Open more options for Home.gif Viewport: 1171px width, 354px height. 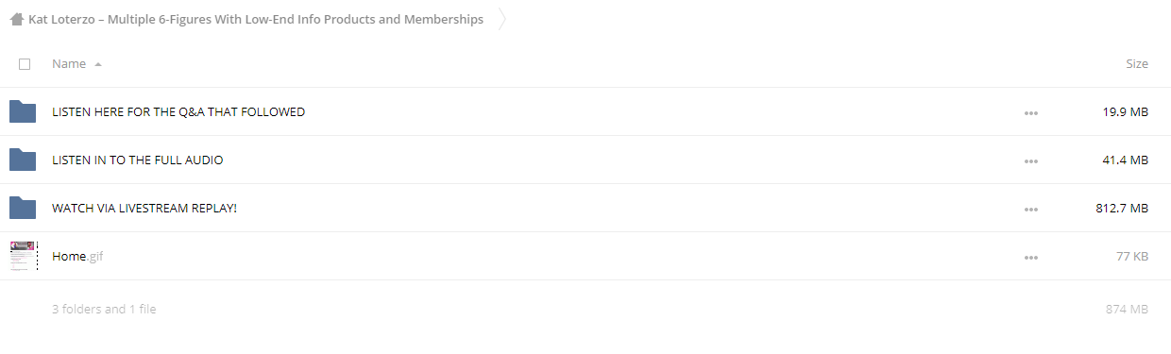[1030, 257]
